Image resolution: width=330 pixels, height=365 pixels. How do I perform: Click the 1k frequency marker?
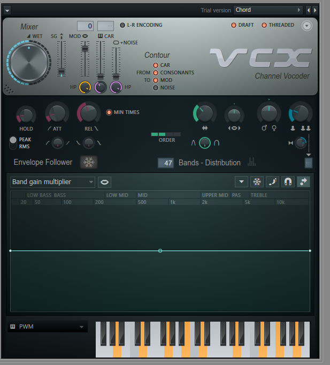tap(173, 202)
